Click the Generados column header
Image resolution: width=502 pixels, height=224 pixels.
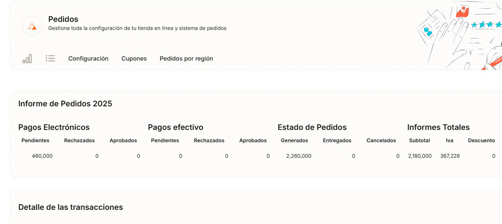click(294, 140)
